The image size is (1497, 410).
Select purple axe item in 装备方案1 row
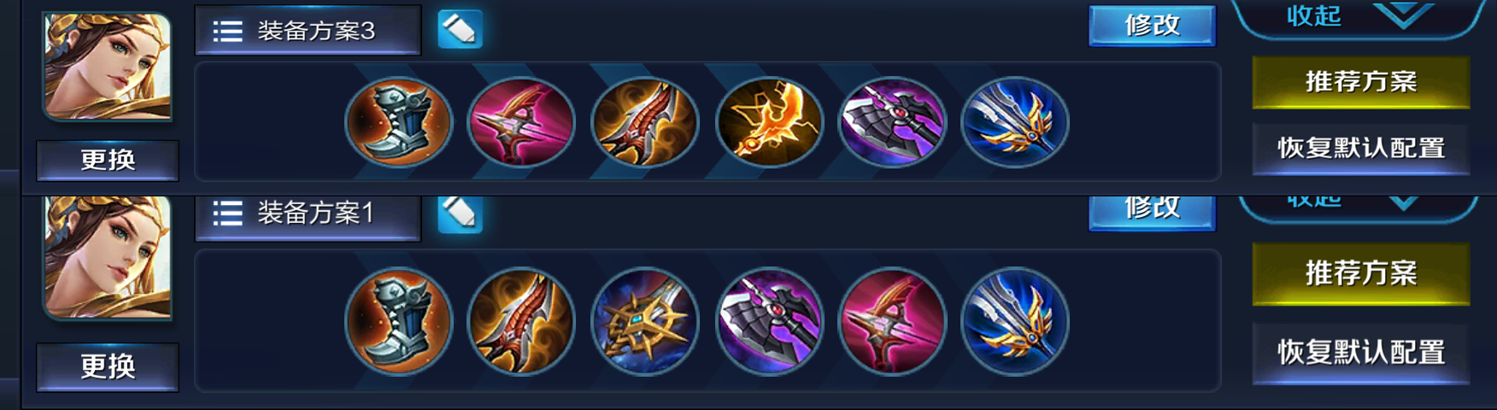[769, 321]
